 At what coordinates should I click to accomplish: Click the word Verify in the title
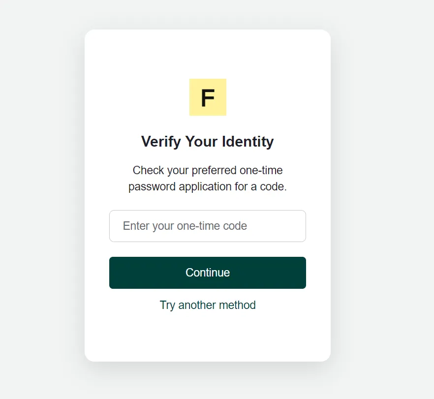tap(161, 142)
